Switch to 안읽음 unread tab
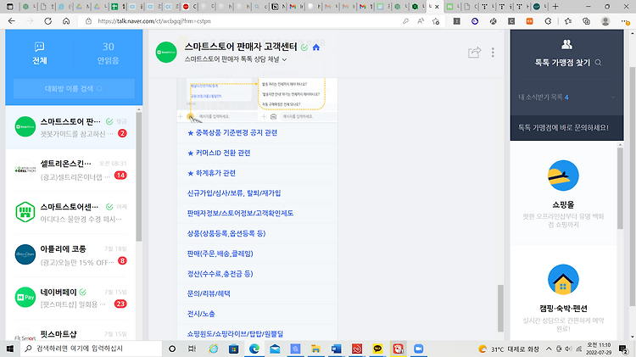 point(108,53)
